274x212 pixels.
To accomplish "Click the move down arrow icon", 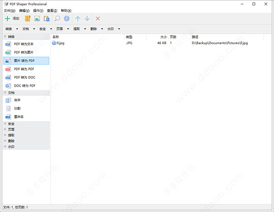I will coord(87,19).
